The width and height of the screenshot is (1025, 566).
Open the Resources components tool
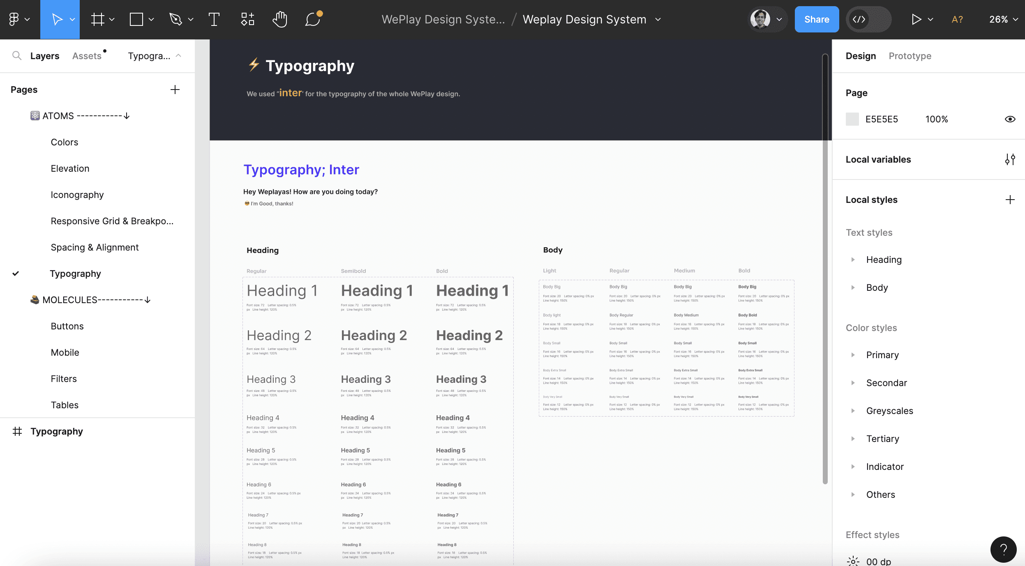(x=247, y=19)
